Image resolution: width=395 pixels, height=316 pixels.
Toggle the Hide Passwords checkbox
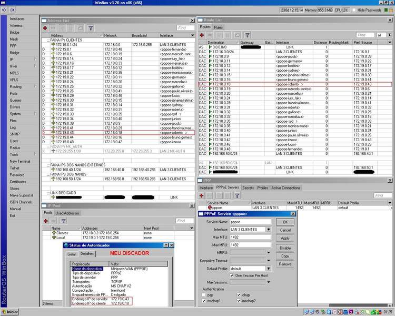click(353, 10)
